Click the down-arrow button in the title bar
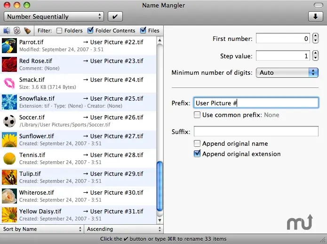This screenshot has width=327, height=244. click(x=316, y=16)
